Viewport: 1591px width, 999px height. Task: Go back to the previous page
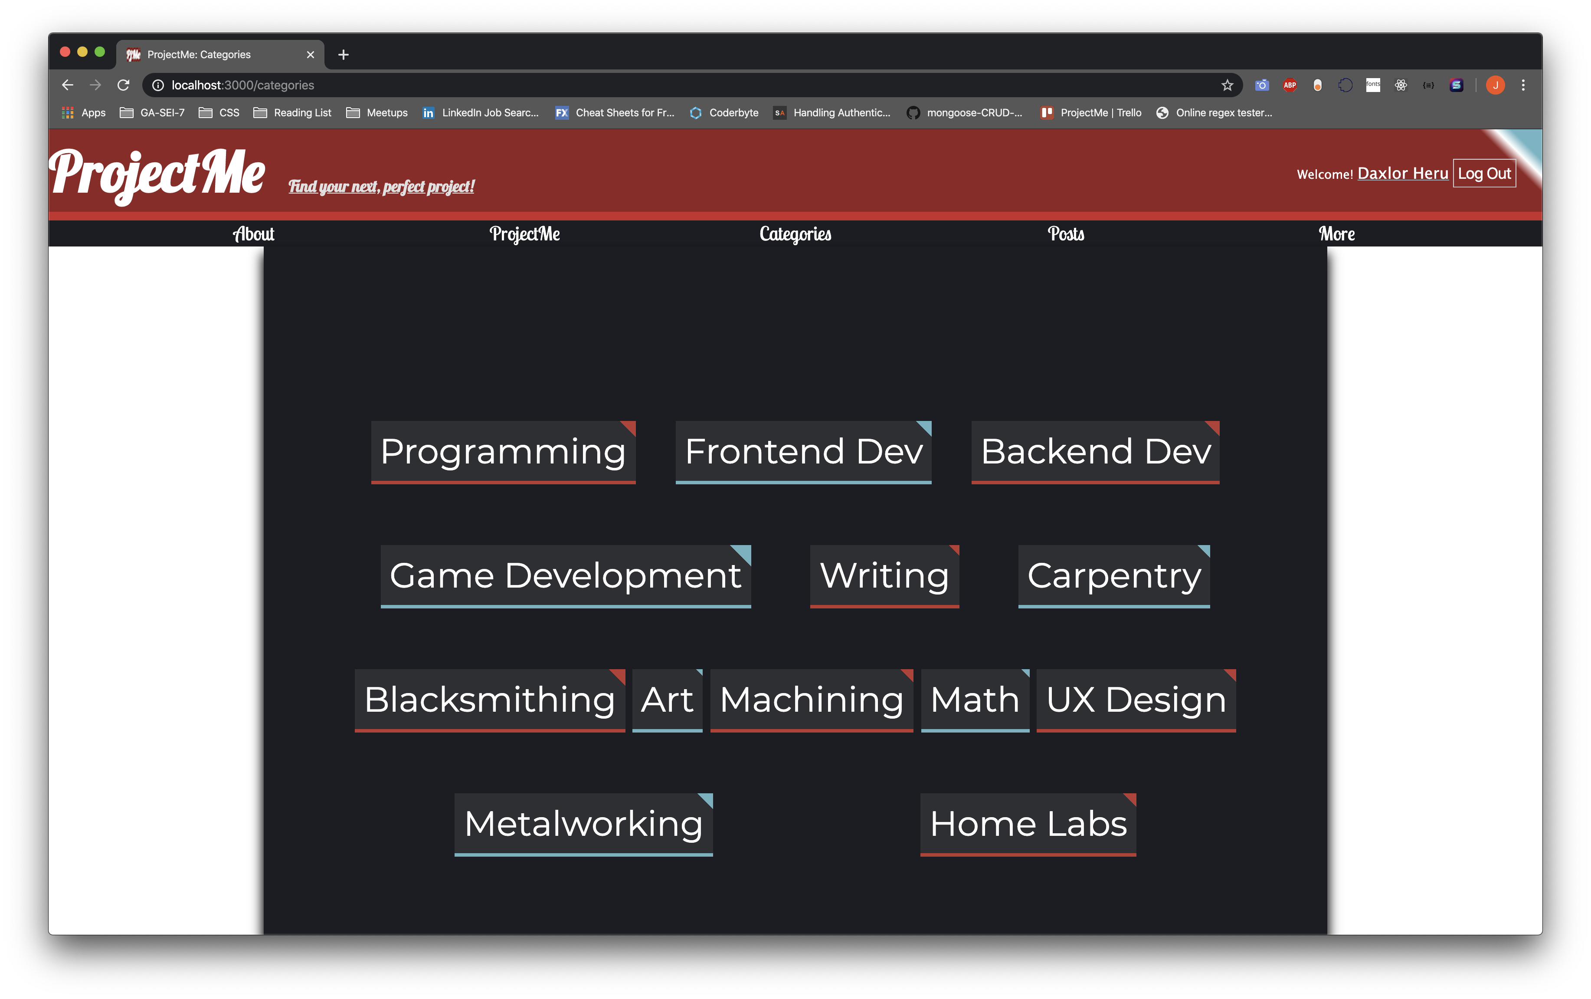[x=67, y=85]
